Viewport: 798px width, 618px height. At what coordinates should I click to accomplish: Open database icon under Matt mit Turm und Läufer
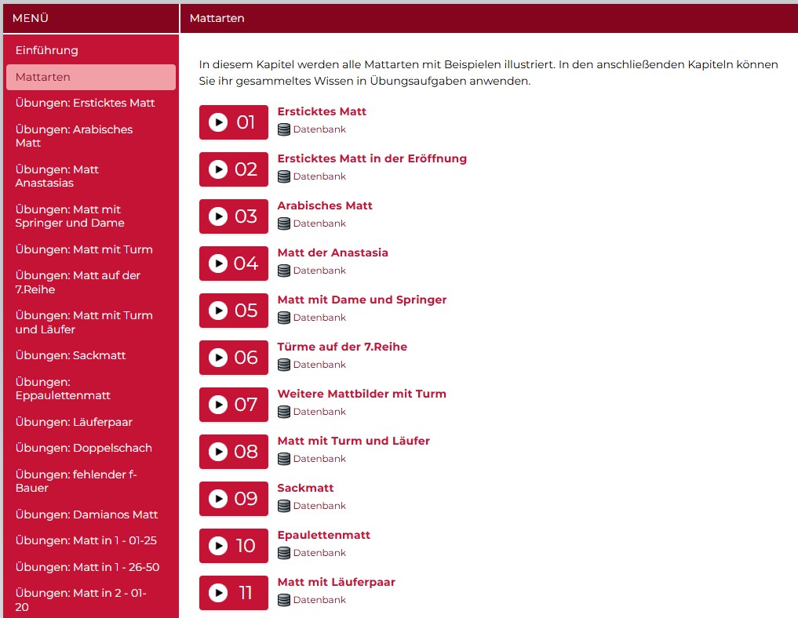pyautogui.click(x=284, y=459)
